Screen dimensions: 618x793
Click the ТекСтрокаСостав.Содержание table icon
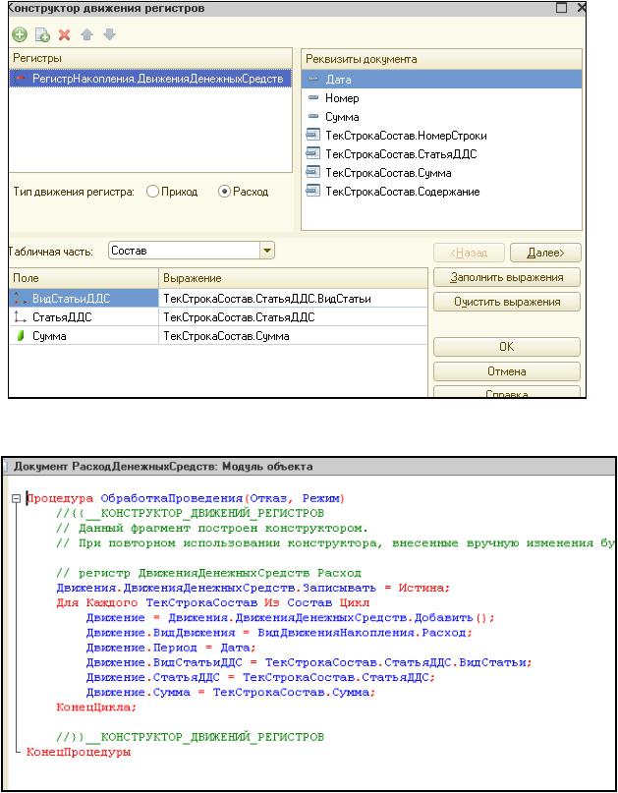tap(313, 192)
